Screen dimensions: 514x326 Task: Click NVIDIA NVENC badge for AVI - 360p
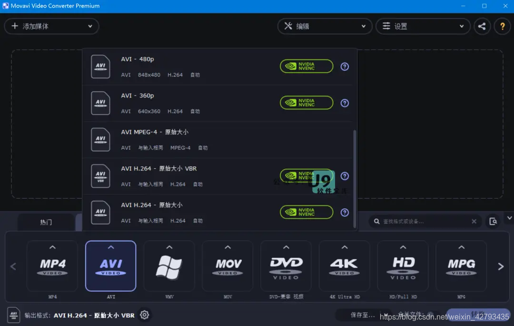click(x=306, y=103)
